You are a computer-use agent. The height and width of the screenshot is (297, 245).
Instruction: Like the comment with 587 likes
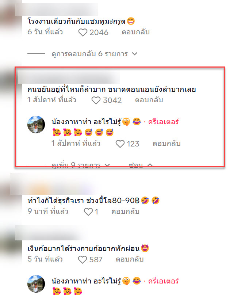[83, 259]
